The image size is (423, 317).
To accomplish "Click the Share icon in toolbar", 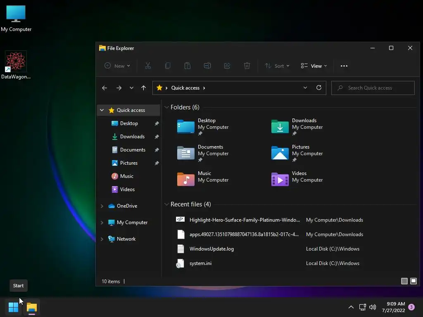I will [x=227, y=66].
